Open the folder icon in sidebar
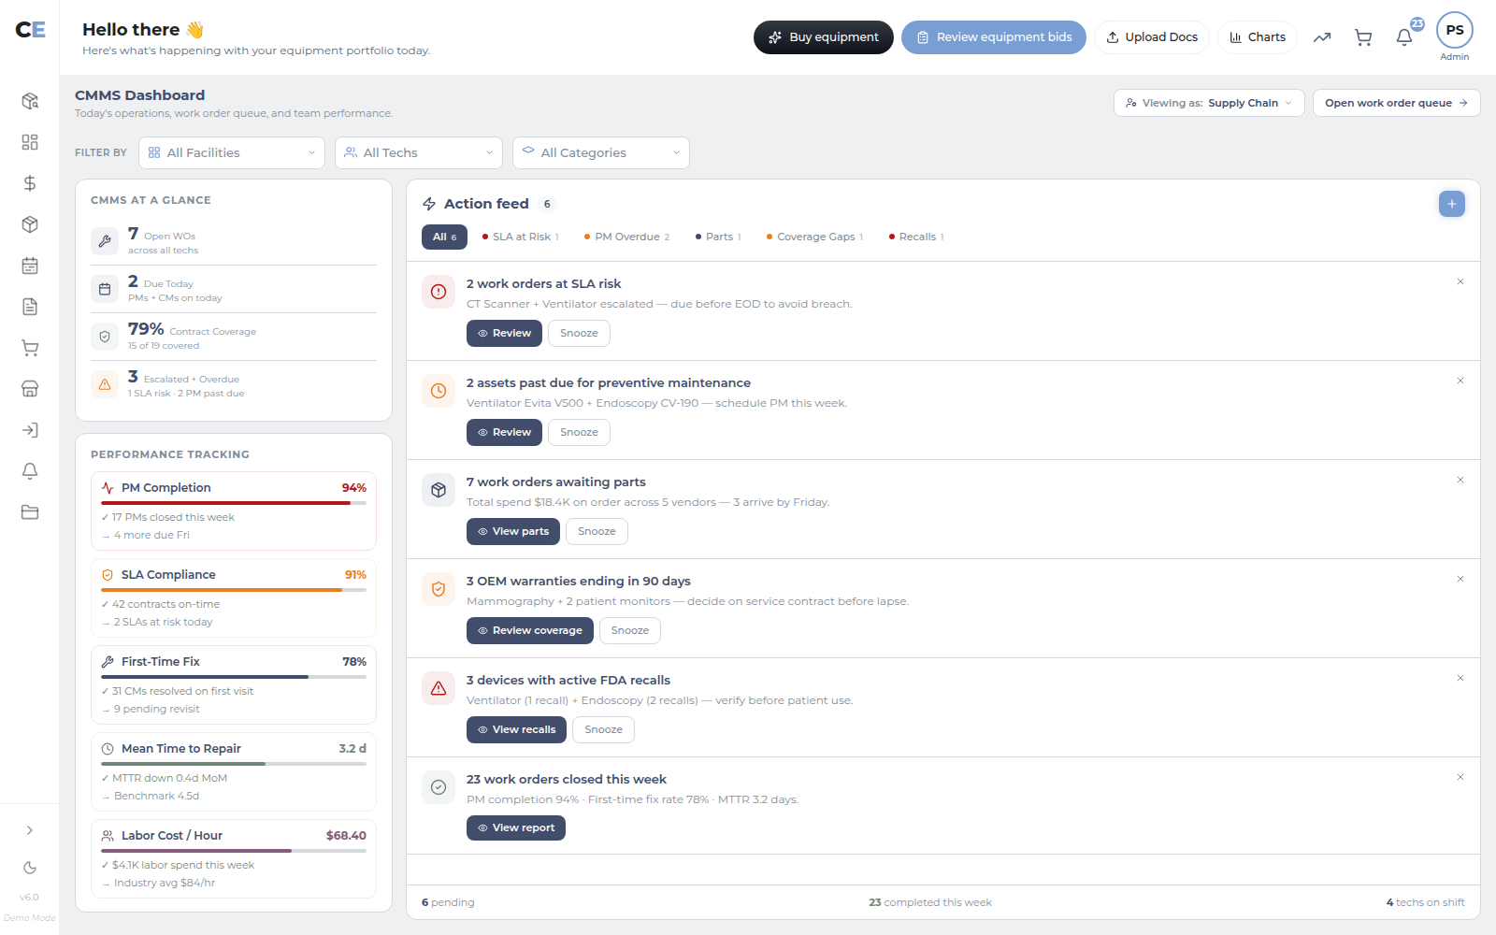 point(30,512)
